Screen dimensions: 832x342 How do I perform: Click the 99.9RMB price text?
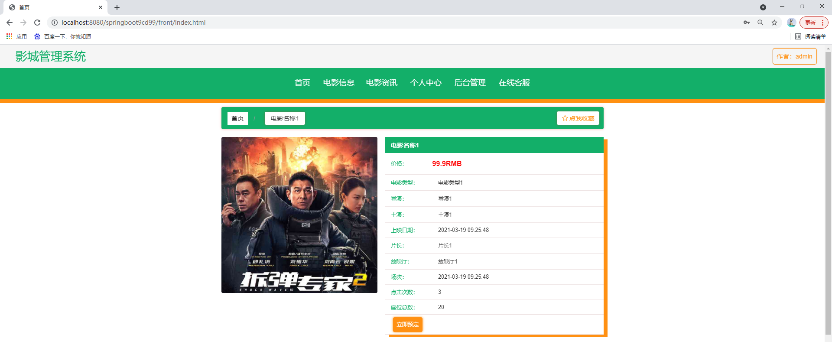447,163
